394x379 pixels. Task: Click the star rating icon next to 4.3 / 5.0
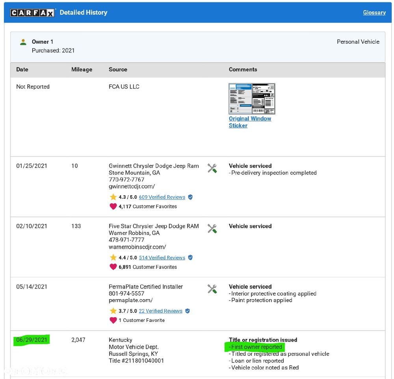point(113,197)
